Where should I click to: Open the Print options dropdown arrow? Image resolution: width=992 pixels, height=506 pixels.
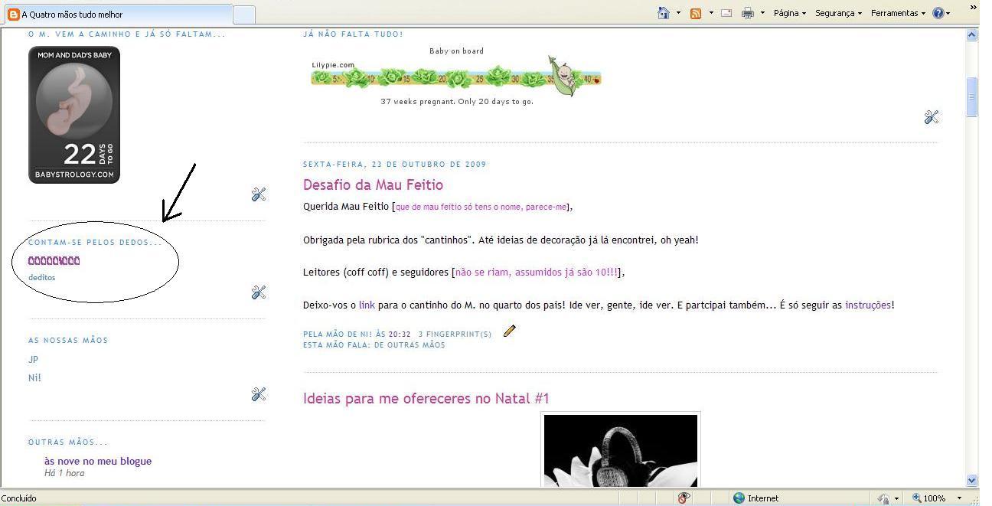pyautogui.click(x=762, y=13)
